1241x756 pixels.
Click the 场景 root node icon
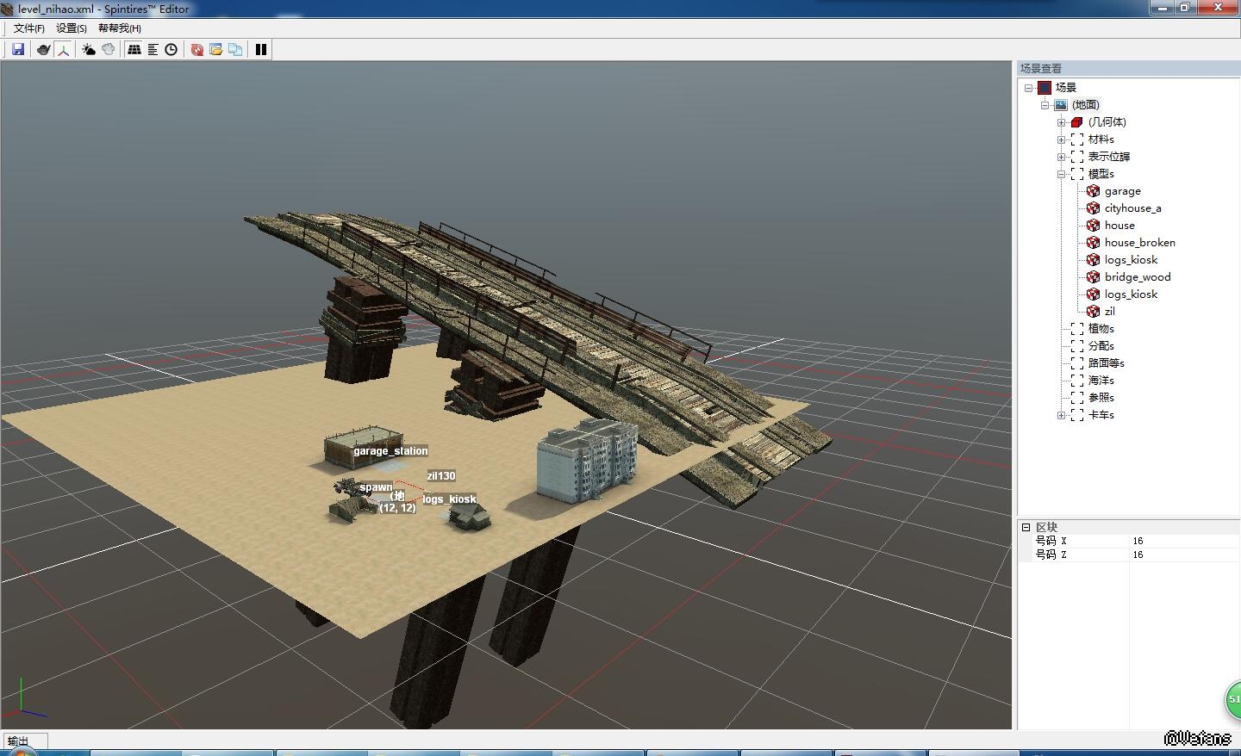tap(1045, 88)
